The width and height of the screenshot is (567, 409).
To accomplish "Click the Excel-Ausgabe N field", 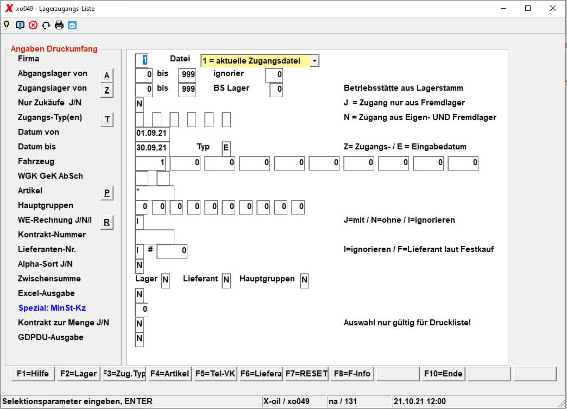I will [x=139, y=295].
